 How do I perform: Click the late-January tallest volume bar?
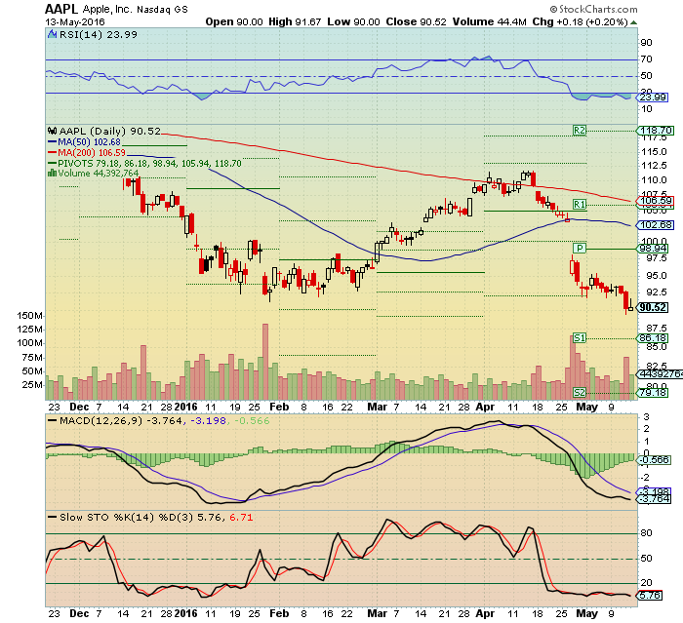[265, 362]
